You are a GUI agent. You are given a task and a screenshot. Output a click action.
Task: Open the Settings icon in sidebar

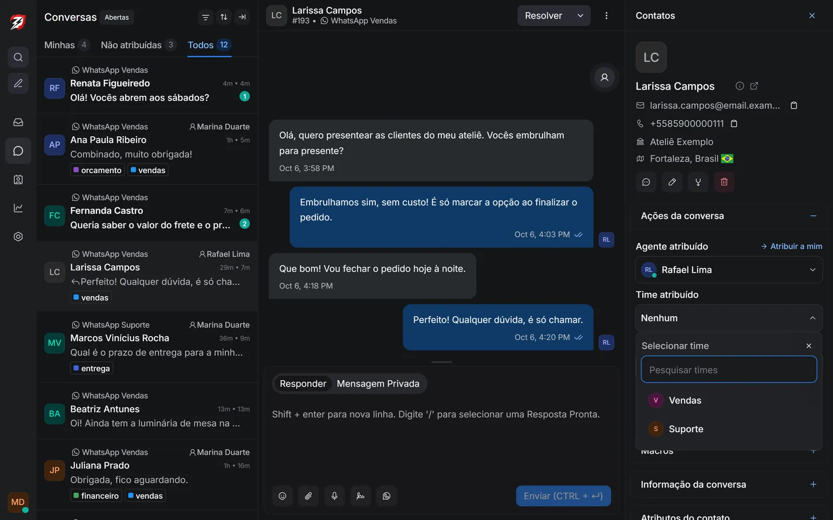[x=18, y=237]
